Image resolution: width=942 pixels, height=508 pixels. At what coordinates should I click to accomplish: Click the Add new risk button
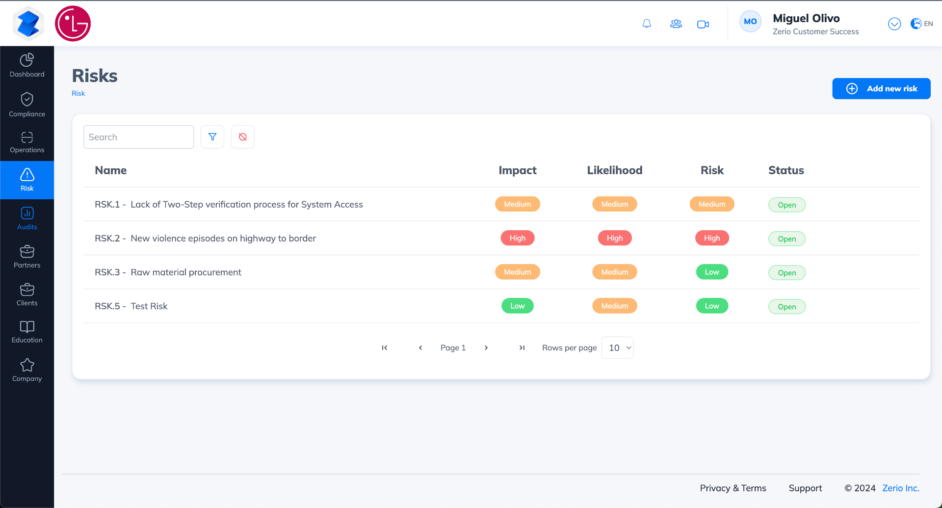[x=881, y=88]
